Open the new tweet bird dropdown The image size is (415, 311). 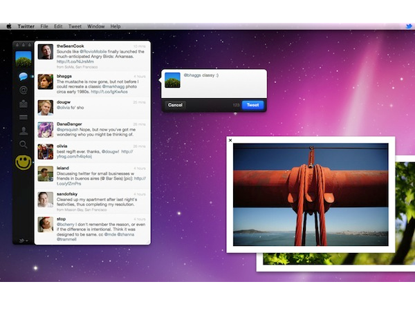(x=24, y=241)
